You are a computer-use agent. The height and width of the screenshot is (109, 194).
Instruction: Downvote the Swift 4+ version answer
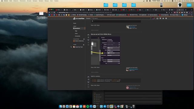coord(88,82)
